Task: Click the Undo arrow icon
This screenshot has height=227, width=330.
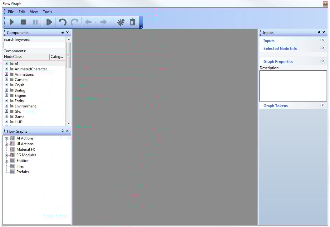Action: [62, 22]
